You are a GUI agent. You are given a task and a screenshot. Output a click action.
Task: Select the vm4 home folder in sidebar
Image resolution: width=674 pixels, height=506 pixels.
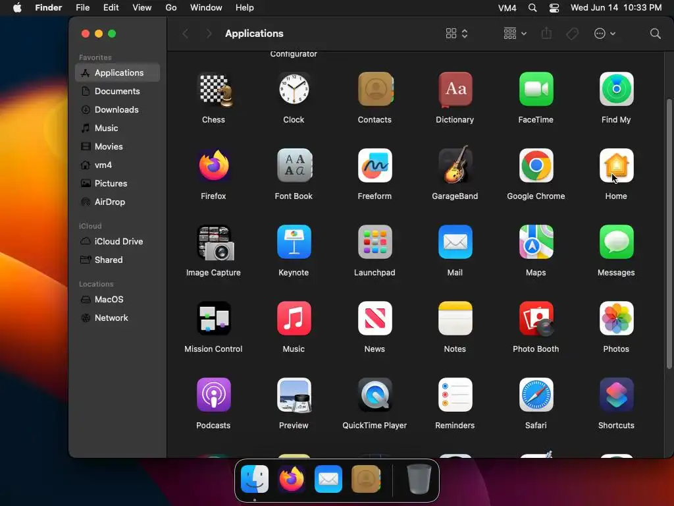(117, 165)
